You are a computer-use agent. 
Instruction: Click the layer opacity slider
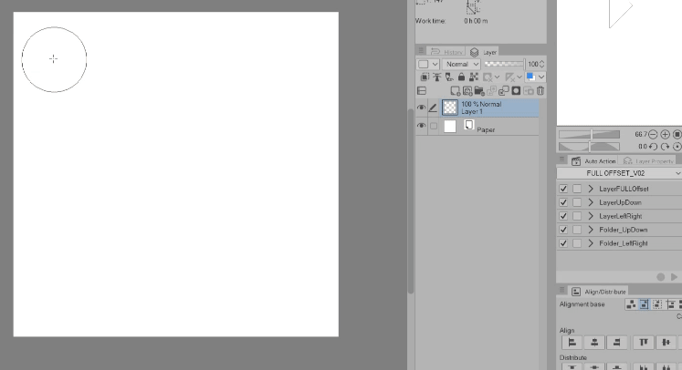pos(505,65)
